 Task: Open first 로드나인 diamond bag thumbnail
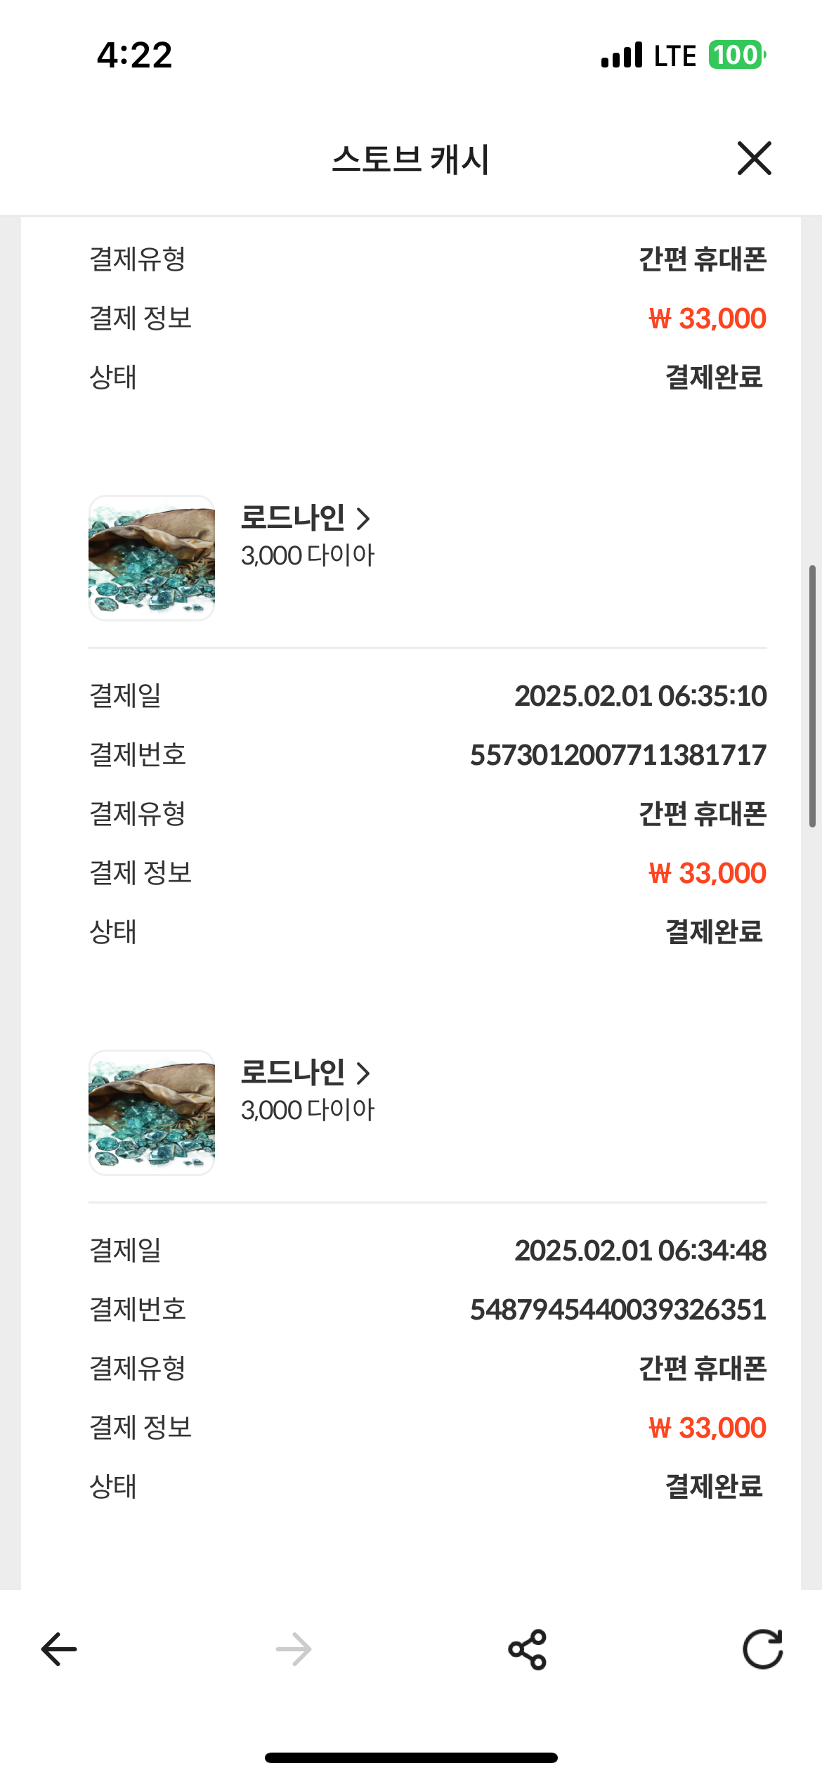[x=152, y=558]
